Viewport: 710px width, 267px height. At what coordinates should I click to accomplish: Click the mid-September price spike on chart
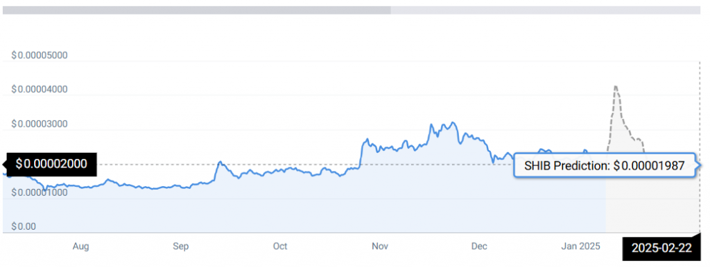(220, 162)
